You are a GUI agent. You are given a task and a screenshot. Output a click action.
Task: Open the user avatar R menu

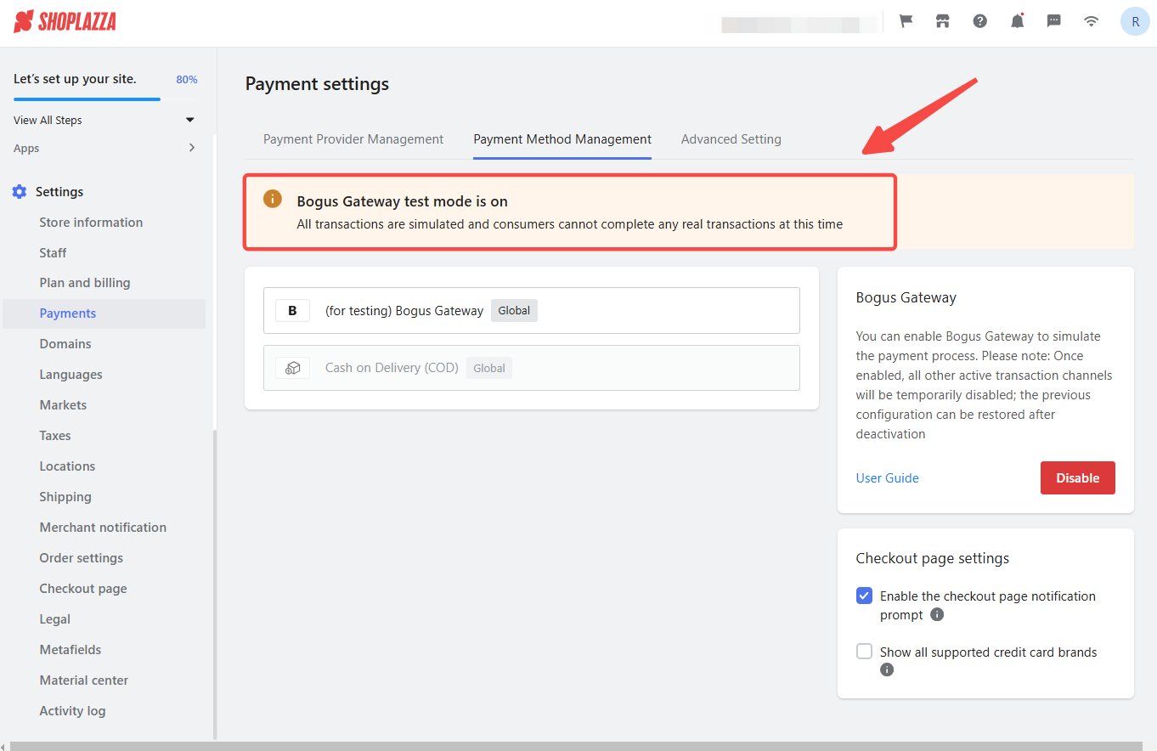click(x=1135, y=21)
